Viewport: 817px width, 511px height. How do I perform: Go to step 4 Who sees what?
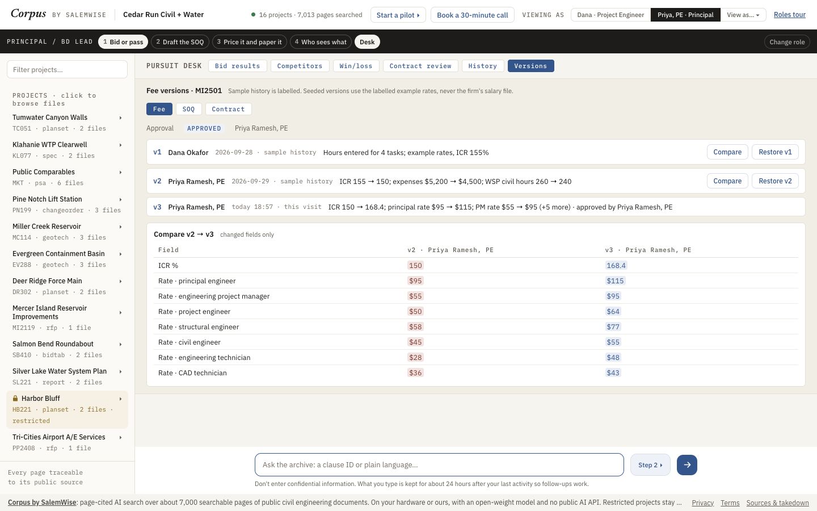point(321,42)
